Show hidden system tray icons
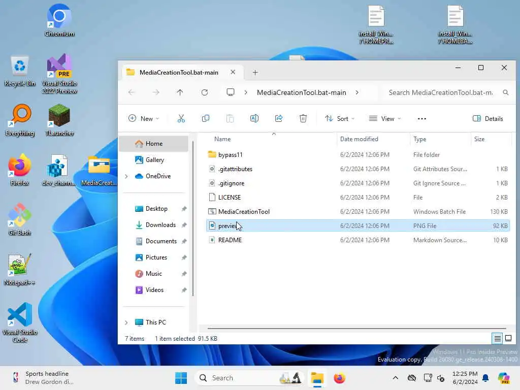This screenshot has height=390, width=520. click(395, 378)
